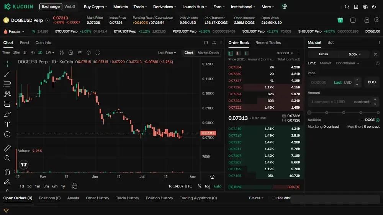
Task: Select the Text tool
Action: point(7,124)
